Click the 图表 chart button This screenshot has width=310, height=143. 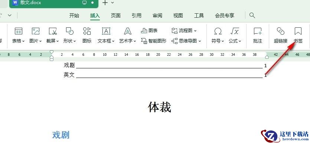pyautogui.click(x=149, y=31)
